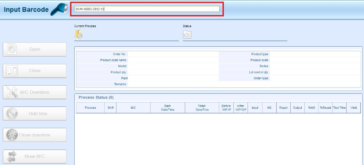Click the Tact Time column header
Image resolution: width=364 pixels, height=165 pixels.
[x=339, y=108]
